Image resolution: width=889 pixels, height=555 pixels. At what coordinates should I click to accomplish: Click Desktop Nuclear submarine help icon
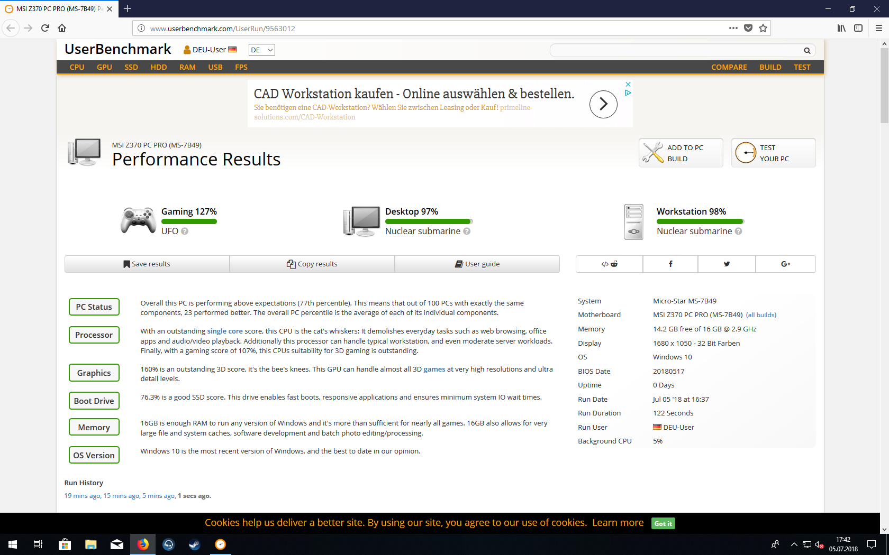[467, 231]
